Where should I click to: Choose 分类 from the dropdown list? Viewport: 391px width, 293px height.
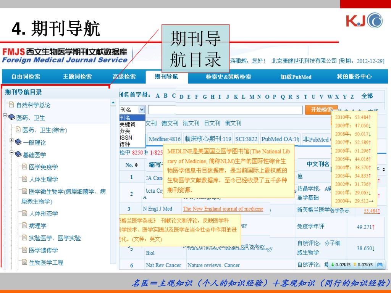[125, 131]
